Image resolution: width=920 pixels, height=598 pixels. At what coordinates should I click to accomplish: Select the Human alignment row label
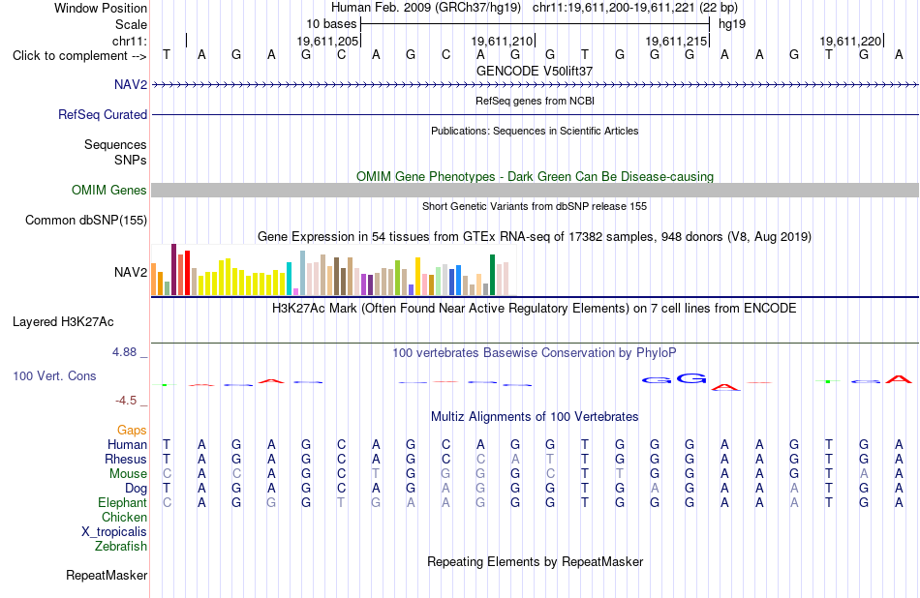(x=127, y=444)
